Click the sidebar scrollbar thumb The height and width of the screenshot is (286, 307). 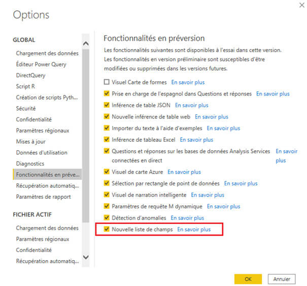pyautogui.click(x=86, y=136)
